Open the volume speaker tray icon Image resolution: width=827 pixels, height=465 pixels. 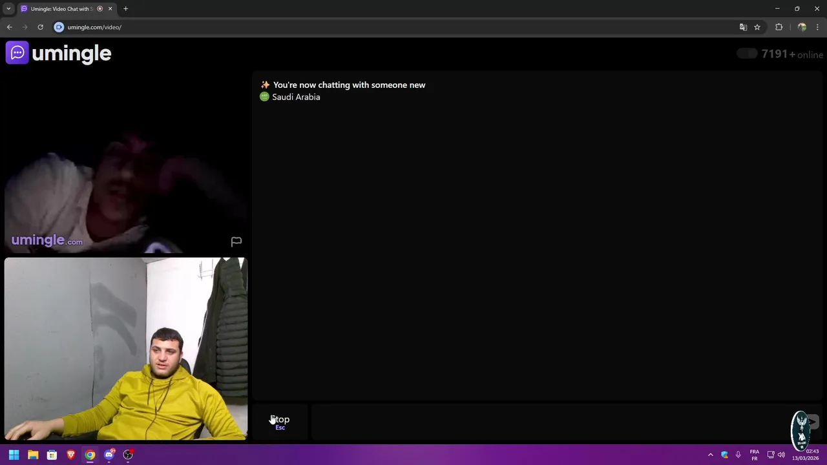[x=781, y=455]
